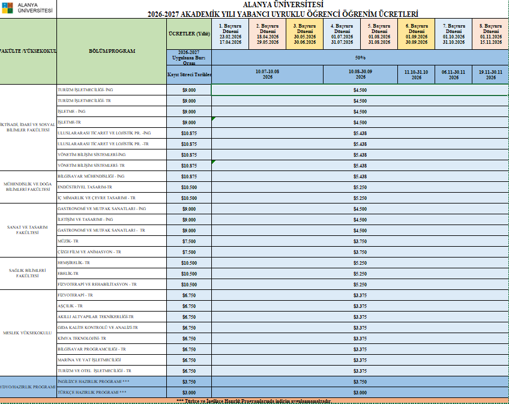This screenshot has height=404, width=509.
Task: Select the $4.500 cell for Turizm İşletmeciliği İNG
Action: pos(360,90)
